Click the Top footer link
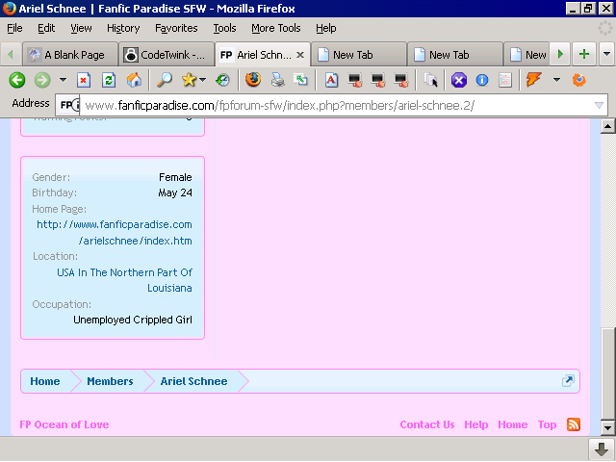Image resolution: width=616 pixels, height=462 pixels. [x=547, y=424]
